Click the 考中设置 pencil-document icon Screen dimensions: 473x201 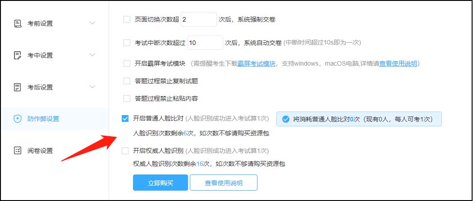point(18,55)
